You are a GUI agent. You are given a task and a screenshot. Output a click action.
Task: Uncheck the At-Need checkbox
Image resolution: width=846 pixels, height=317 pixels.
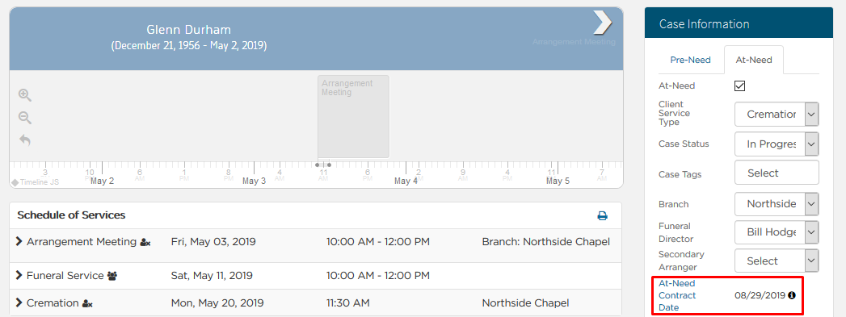click(739, 86)
